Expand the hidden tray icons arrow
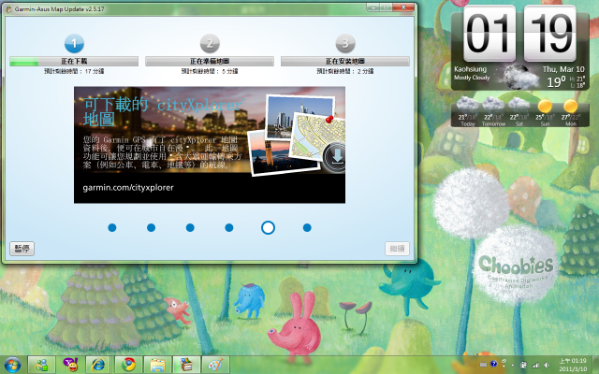This screenshot has height=374, width=599. pos(513,366)
